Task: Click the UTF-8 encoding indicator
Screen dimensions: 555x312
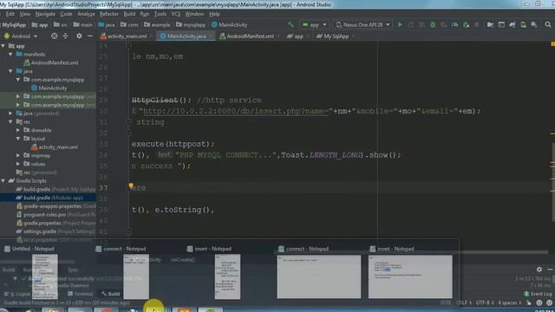Action: tap(485, 302)
